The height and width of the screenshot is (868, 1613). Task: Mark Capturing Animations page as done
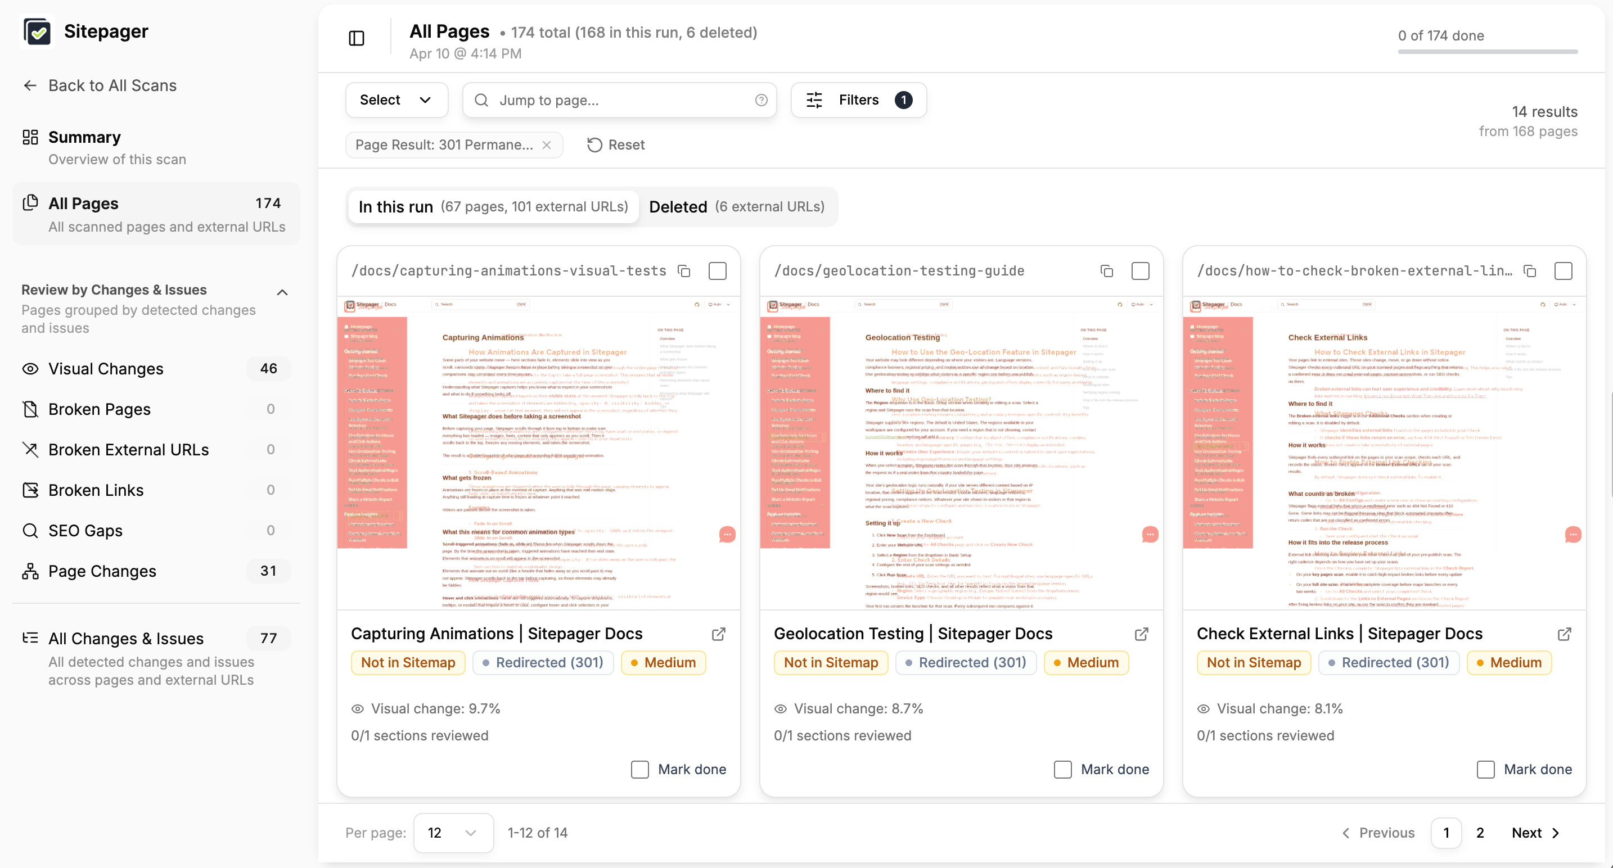tap(639, 769)
